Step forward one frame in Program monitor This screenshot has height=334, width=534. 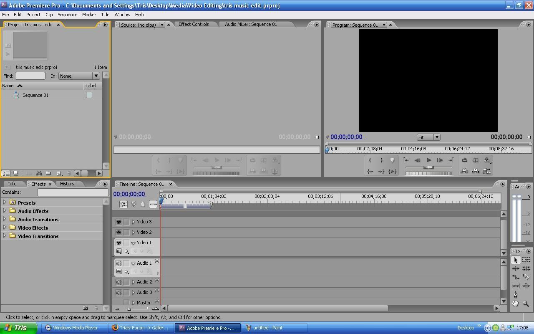(x=440, y=160)
